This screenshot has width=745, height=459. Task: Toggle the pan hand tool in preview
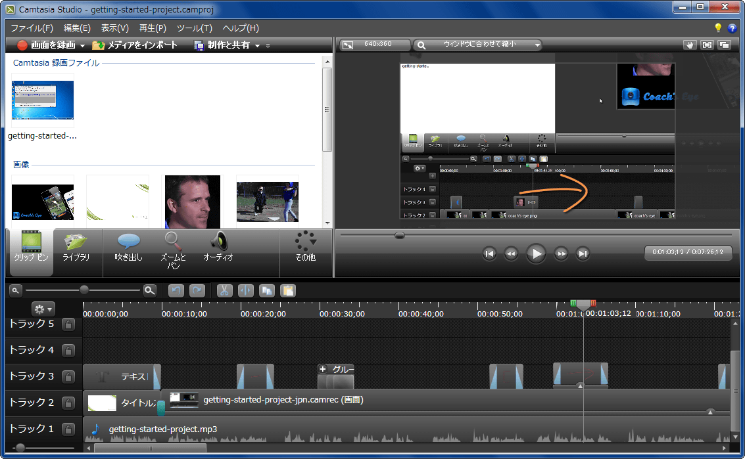690,45
